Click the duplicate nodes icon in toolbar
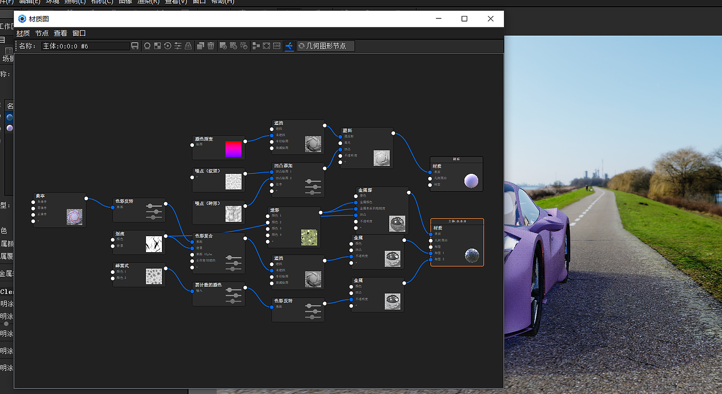 [201, 46]
